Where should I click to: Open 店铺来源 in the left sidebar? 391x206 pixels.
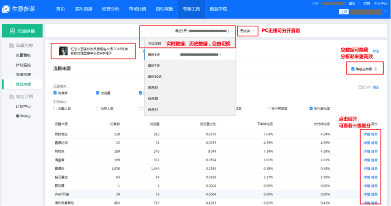pos(23,75)
